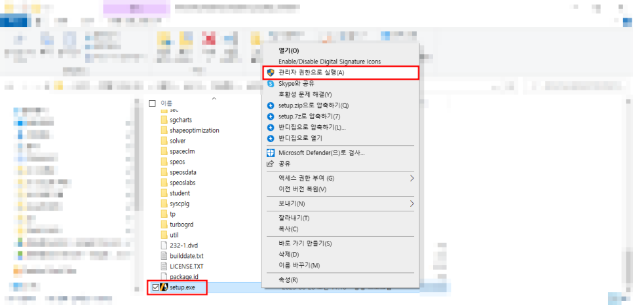This screenshot has height=305, width=633.
Task: Click the builddate.txt document icon
Action: 164,256
